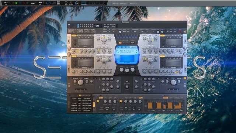236x133 pixels.
Task: Click the middle knob below blue display
Action: click(x=127, y=70)
